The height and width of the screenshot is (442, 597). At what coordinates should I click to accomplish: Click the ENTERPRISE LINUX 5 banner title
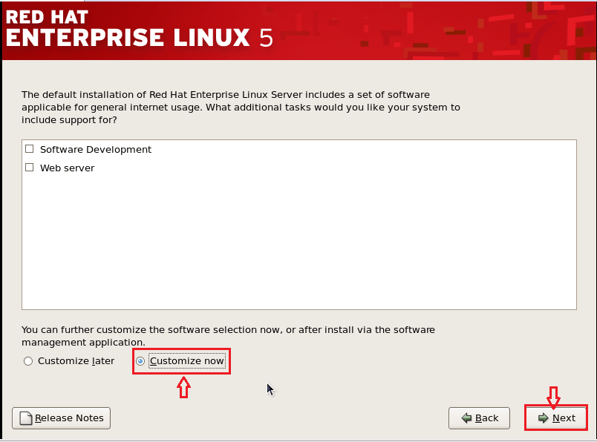(x=139, y=38)
